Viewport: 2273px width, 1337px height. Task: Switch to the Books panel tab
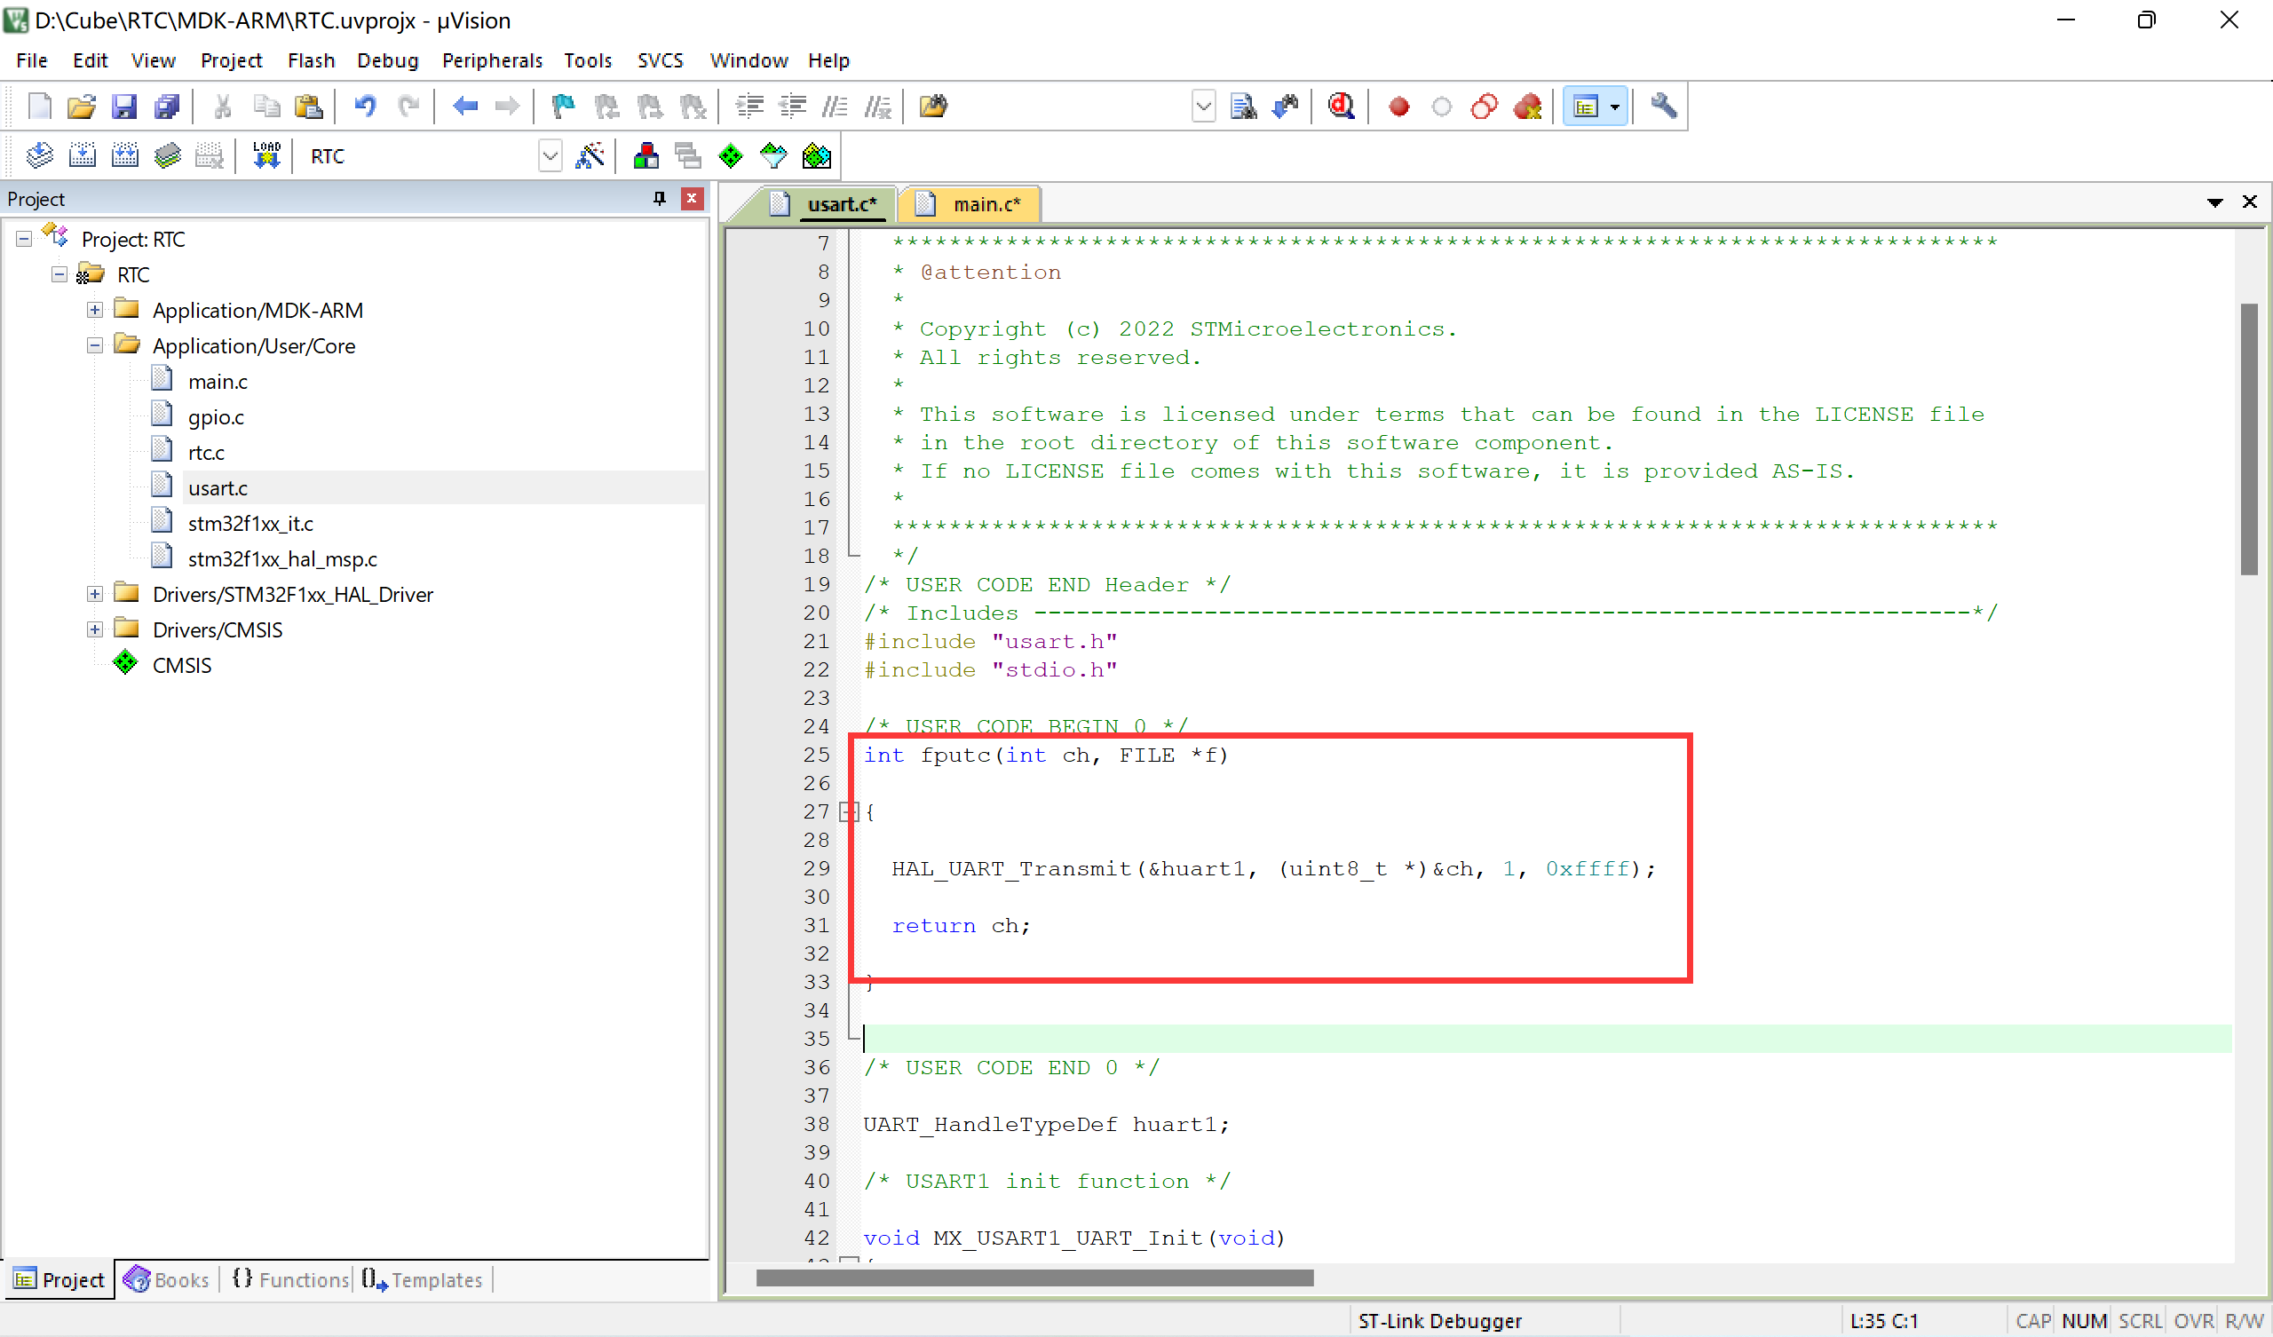click(x=167, y=1279)
